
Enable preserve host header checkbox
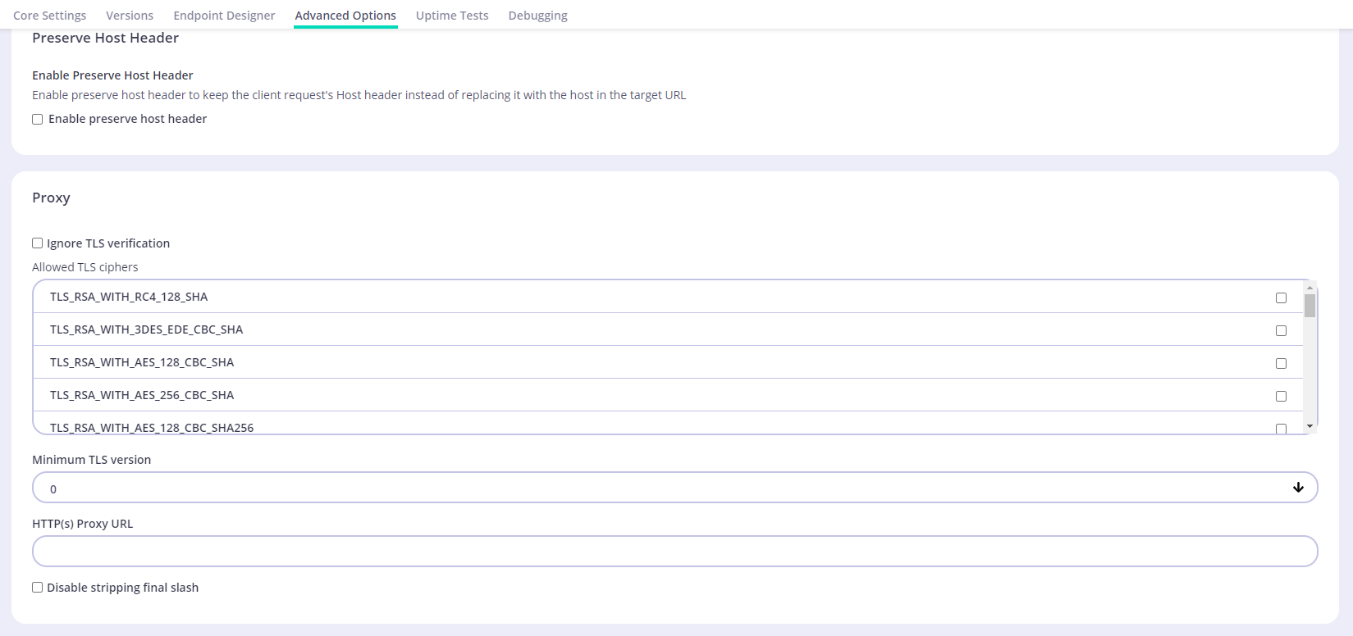pos(38,120)
